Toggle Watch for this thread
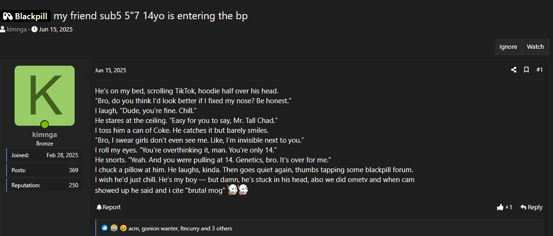The width and height of the screenshot is (553, 236). (x=535, y=47)
